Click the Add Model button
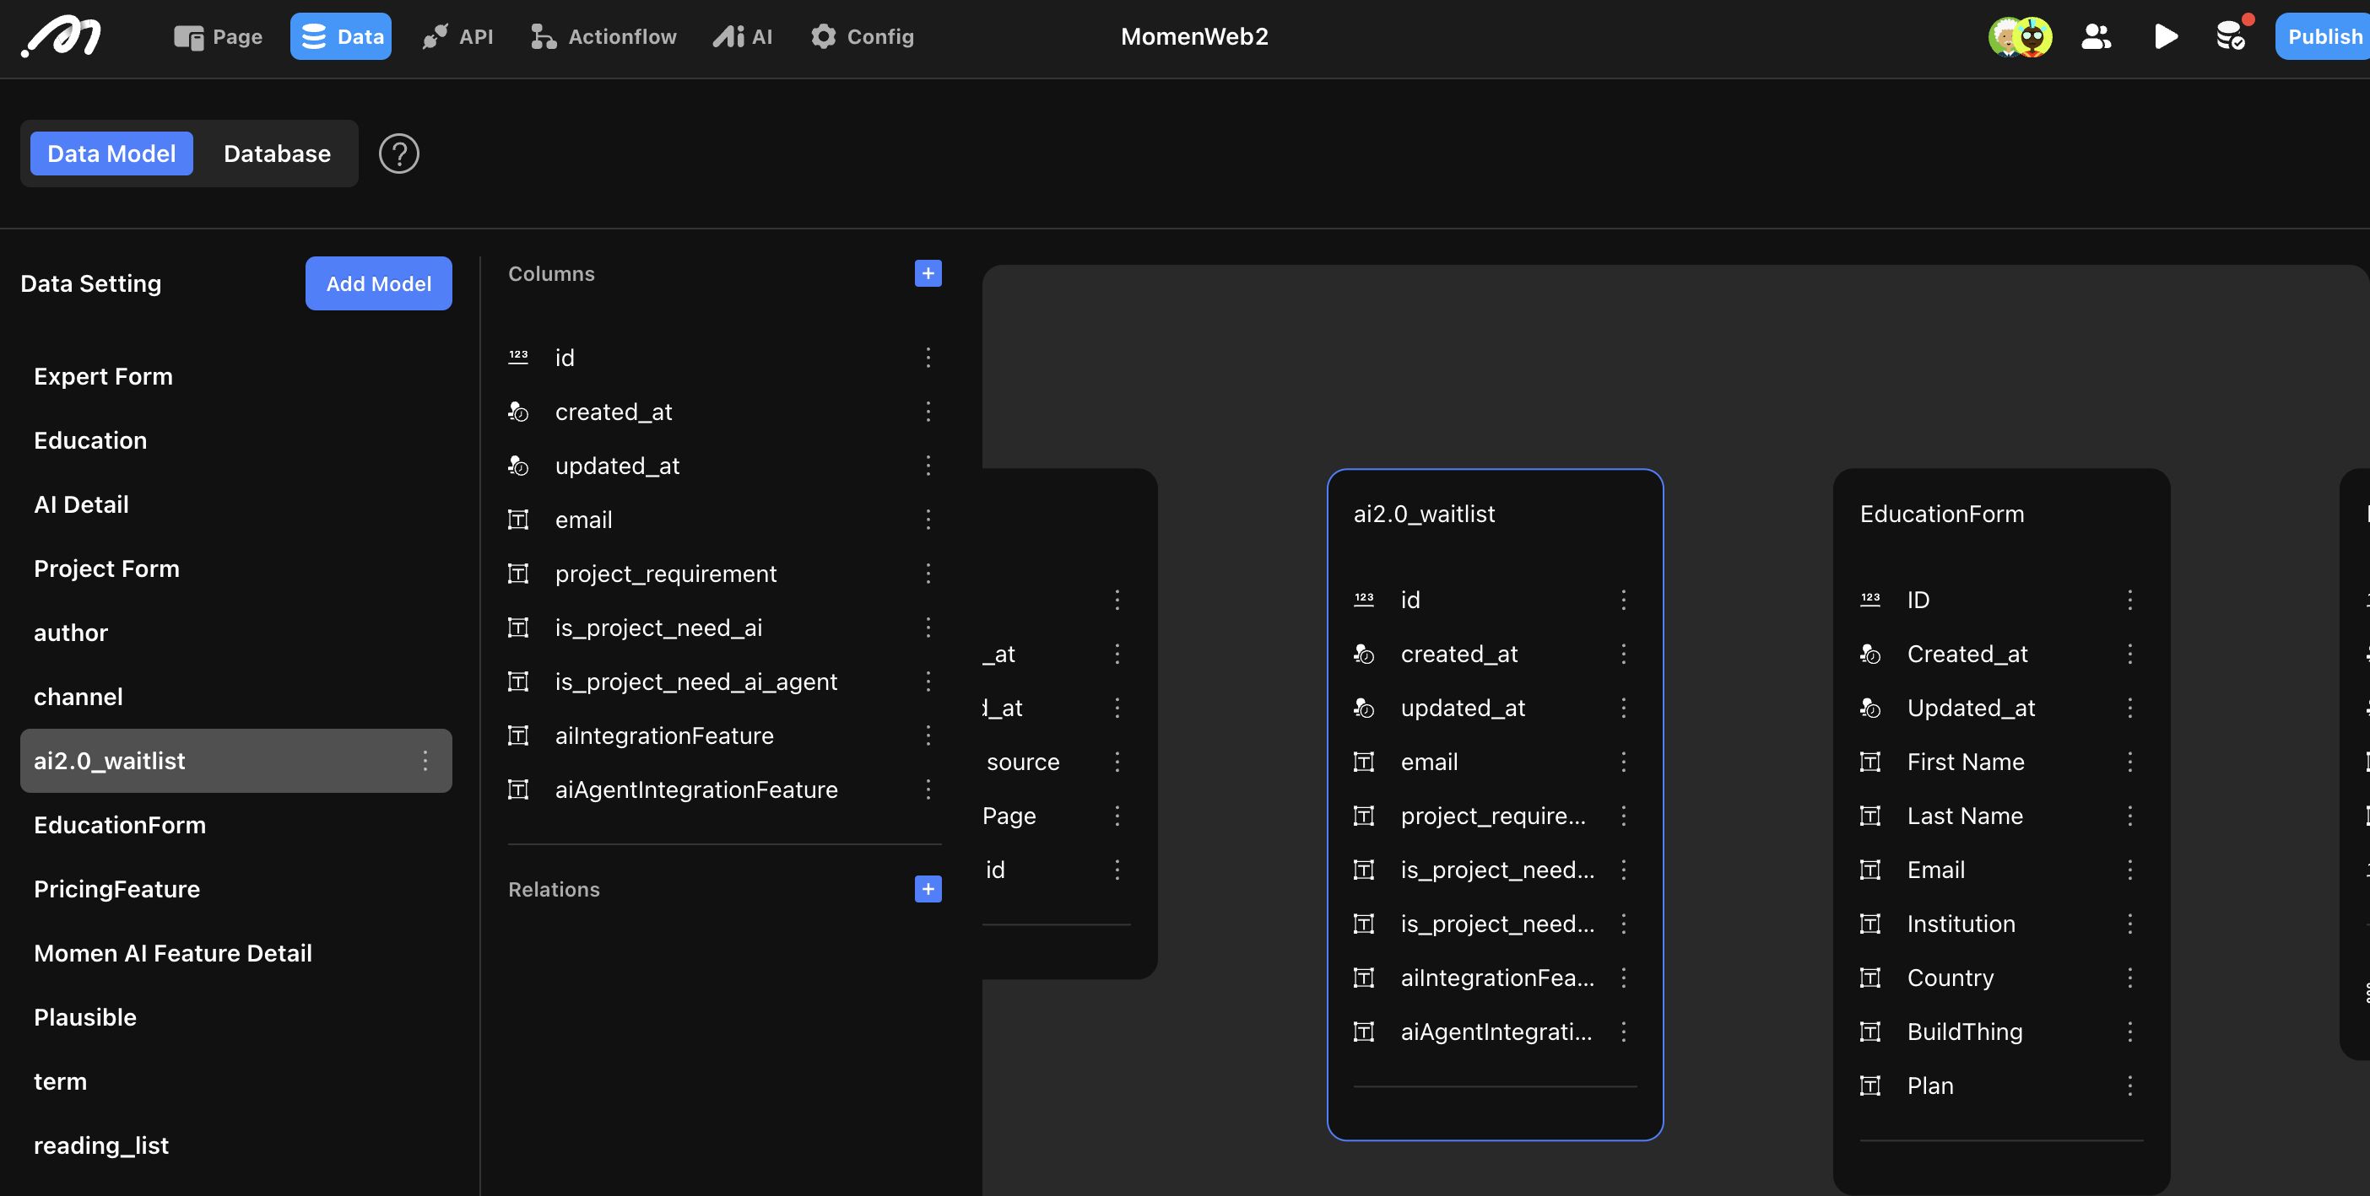This screenshot has width=2370, height=1196. pos(378,283)
